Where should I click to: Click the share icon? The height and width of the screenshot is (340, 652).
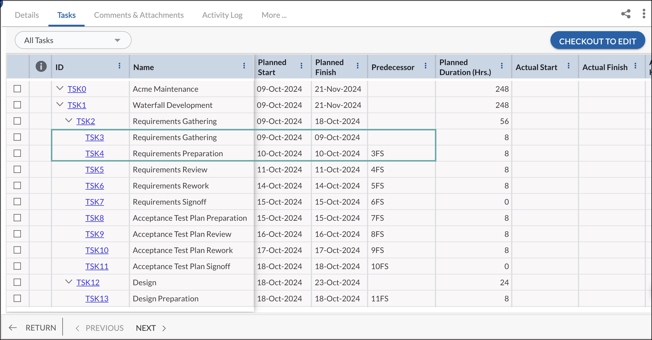click(626, 14)
